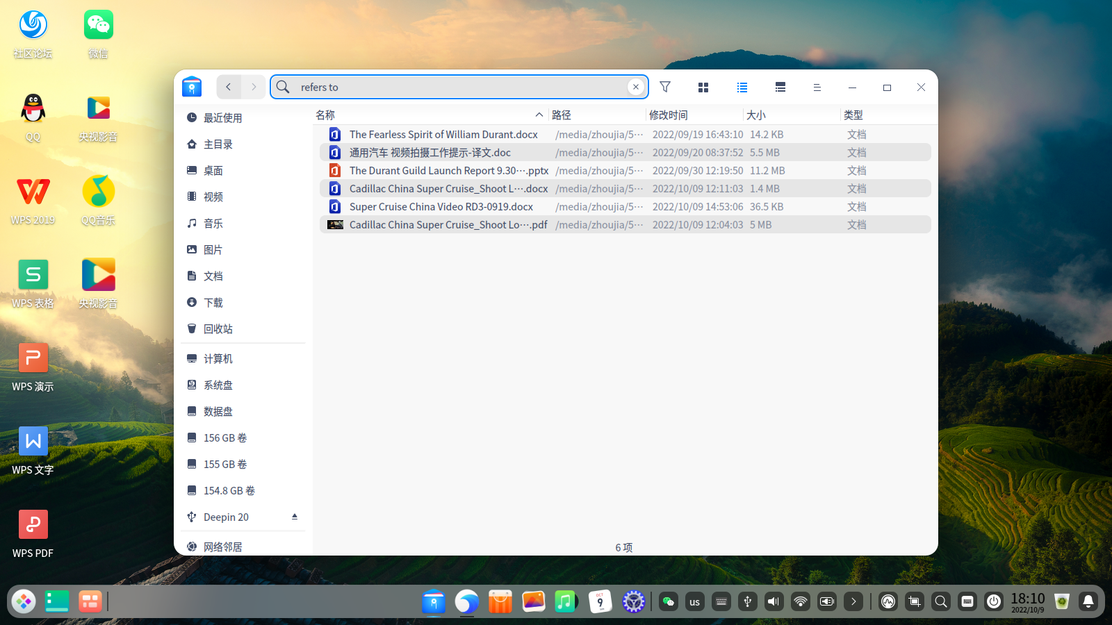Open the WPS PDF desktop icon

tap(33, 535)
